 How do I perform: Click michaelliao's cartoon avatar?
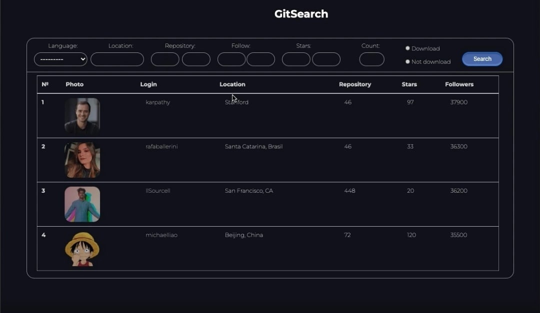[82, 249]
